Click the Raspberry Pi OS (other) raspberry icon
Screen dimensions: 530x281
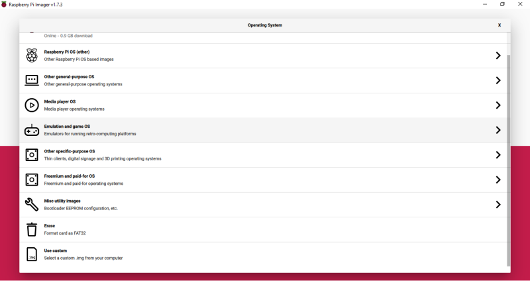click(x=32, y=56)
